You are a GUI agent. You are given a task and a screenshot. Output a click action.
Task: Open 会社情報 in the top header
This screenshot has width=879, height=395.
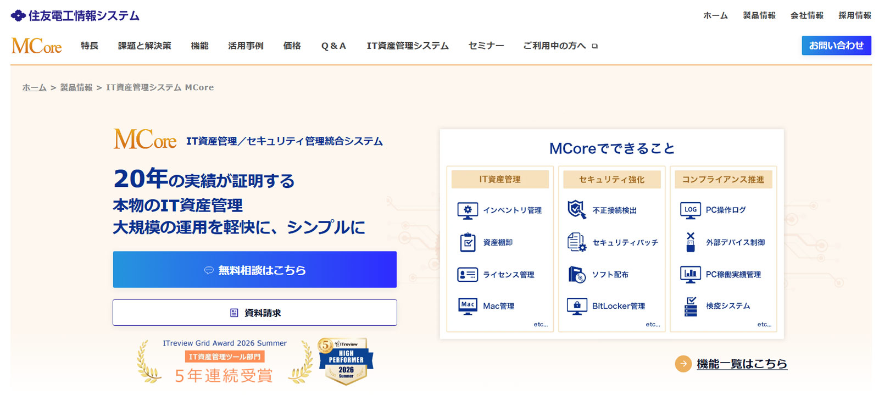click(807, 15)
